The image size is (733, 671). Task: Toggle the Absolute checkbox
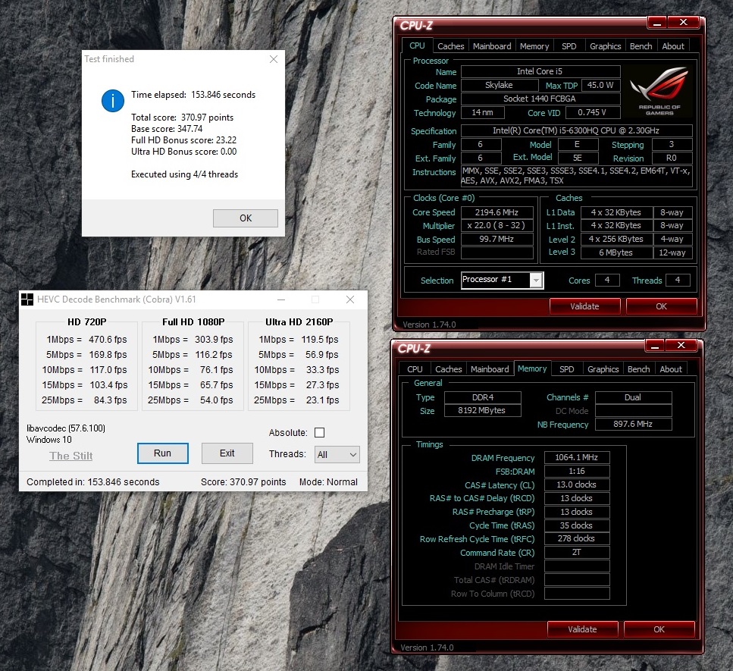point(320,432)
